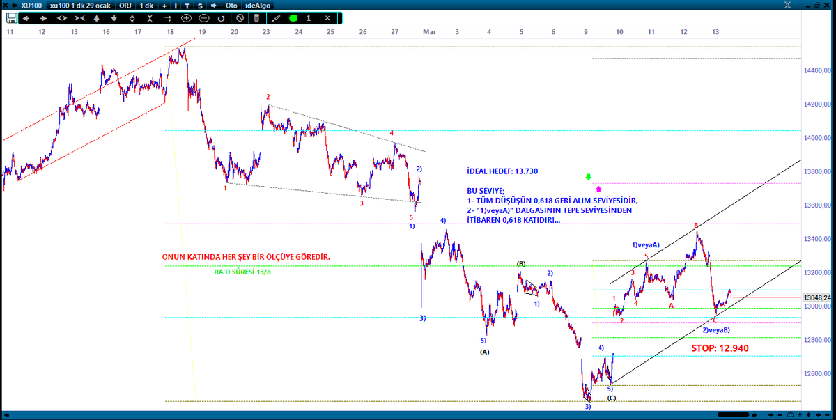836x420 pixels.
Task: Click the (C) wave label near bottom
Action: tap(611, 398)
